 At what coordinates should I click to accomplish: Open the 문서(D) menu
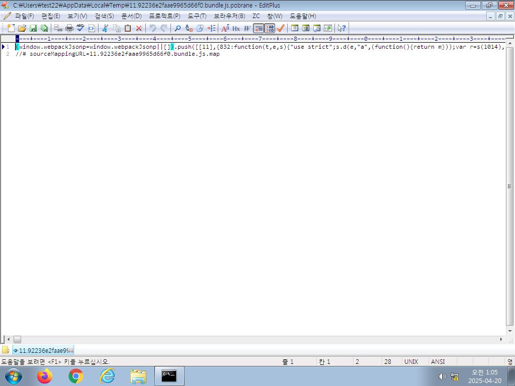pos(131,16)
